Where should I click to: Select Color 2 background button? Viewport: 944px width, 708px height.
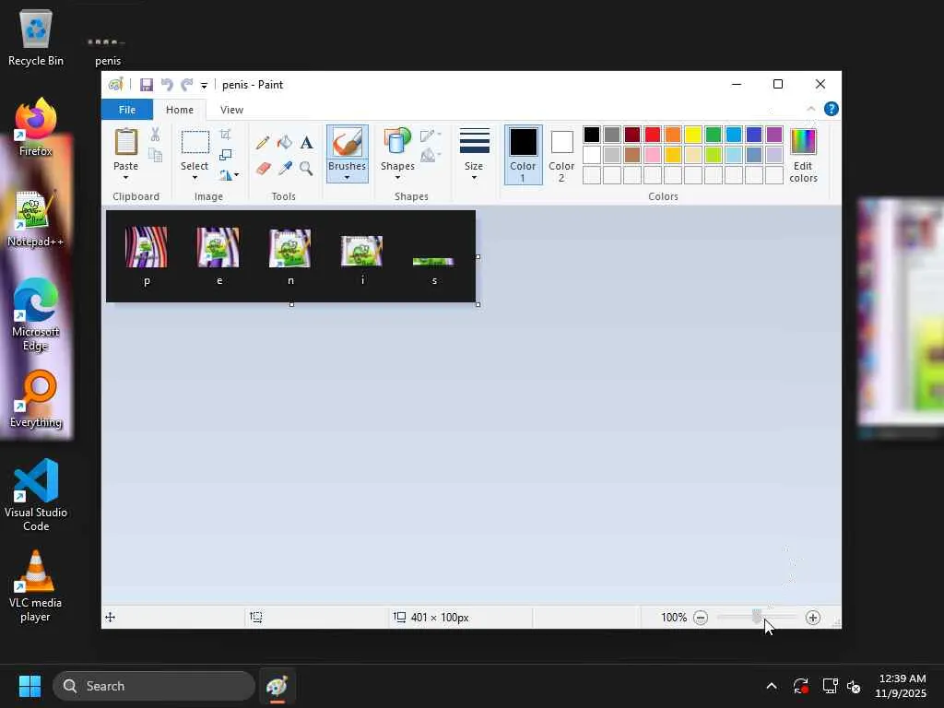(x=561, y=155)
